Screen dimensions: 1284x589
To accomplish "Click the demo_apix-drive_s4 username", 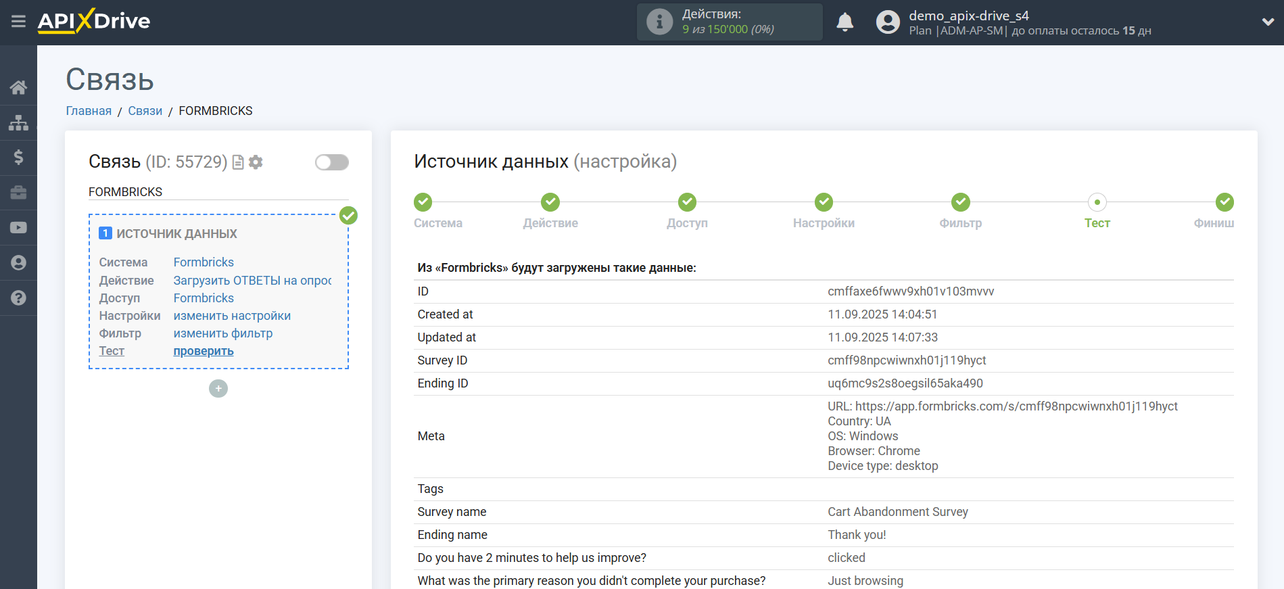I will [969, 16].
